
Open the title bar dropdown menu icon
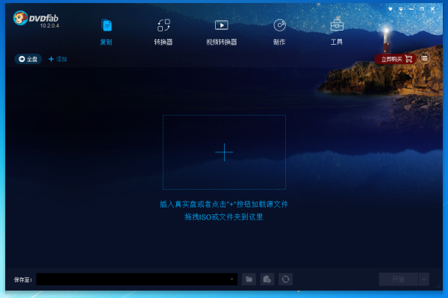pos(401,9)
